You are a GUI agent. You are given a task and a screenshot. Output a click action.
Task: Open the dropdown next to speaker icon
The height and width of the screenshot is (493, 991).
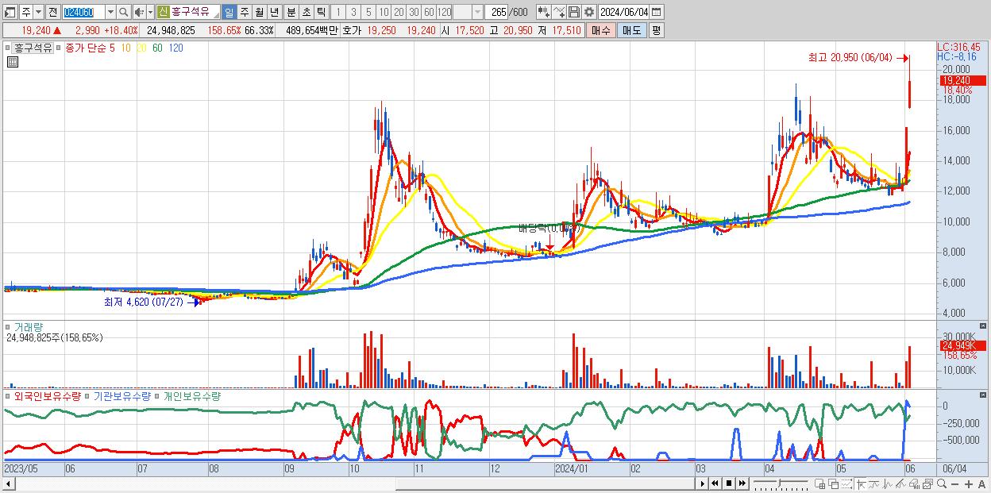click(x=150, y=12)
